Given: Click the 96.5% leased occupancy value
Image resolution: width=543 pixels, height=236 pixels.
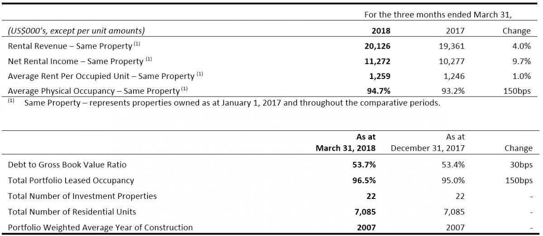Looking at the screenshot, I should (364, 180).
